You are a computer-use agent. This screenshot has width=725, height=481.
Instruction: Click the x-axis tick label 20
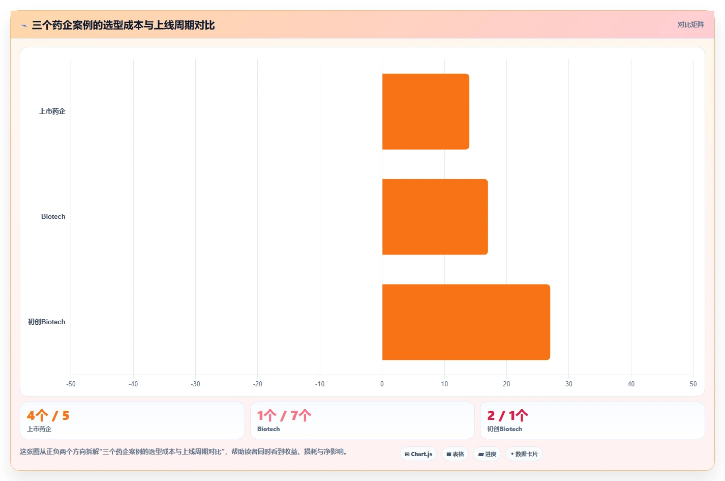(x=506, y=384)
